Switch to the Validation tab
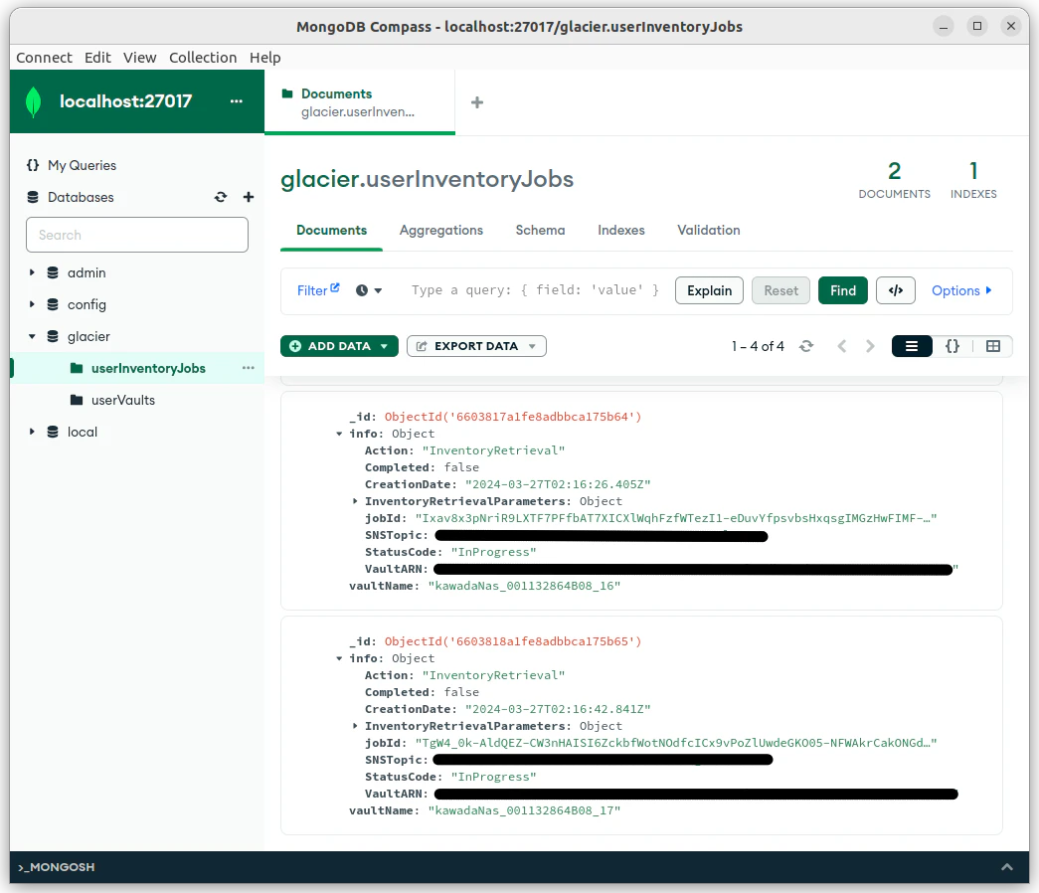The height and width of the screenshot is (893, 1039). (x=708, y=230)
